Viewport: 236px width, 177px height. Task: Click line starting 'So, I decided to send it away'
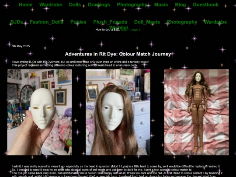pyautogui.click(x=102, y=170)
